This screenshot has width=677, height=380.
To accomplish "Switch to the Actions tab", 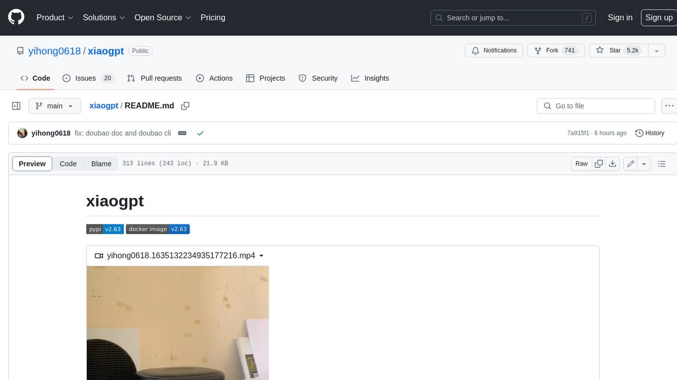I will (x=214, y=78).
